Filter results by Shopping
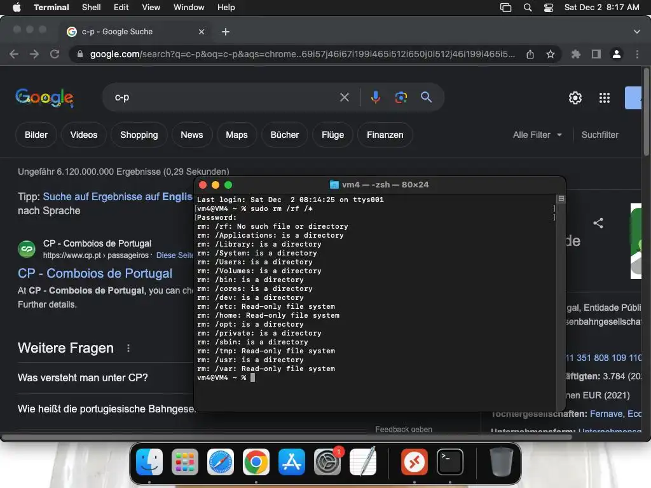The image size is (651, 488). click(139, 135)
